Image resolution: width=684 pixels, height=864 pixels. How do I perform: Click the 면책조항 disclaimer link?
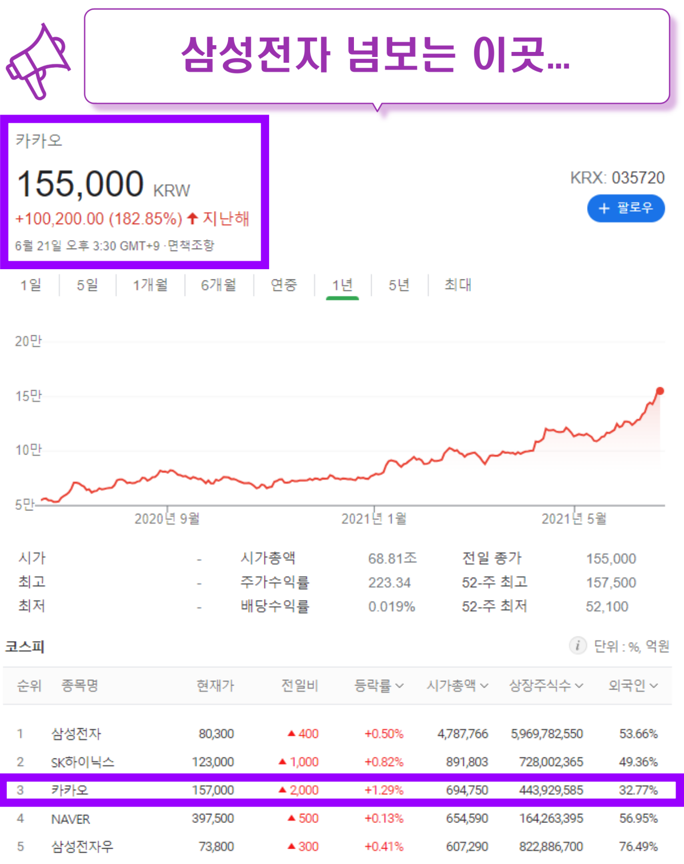click(191, 246)
